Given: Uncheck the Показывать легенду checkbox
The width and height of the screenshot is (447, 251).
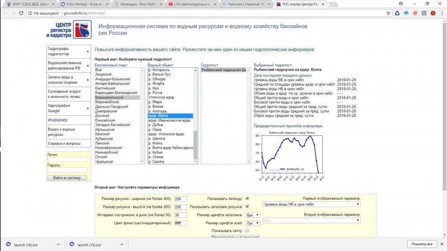Looking at the screenshot, I should pos(247,199).
